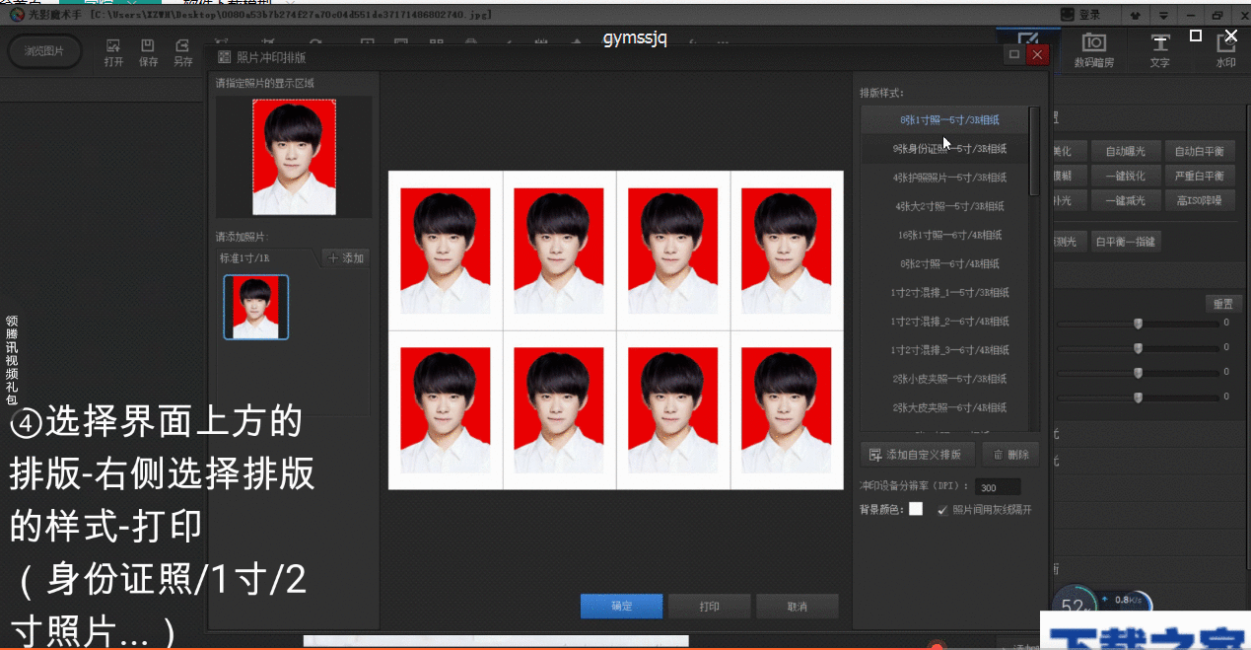Click the 取消 cancel button
1251x650 pixels.
coord(797,607)
